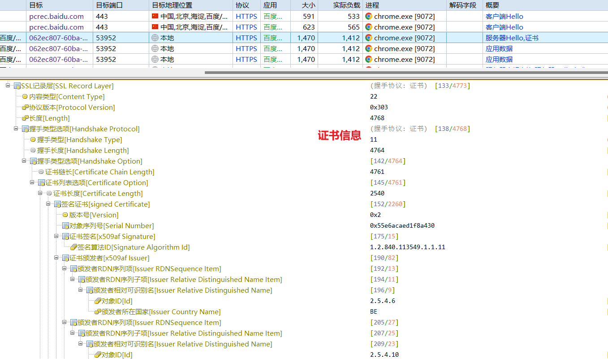The height and width of the screenshot is (359, 608).
Task: Sort by the 协议 column header
Action: pos(246,5)
